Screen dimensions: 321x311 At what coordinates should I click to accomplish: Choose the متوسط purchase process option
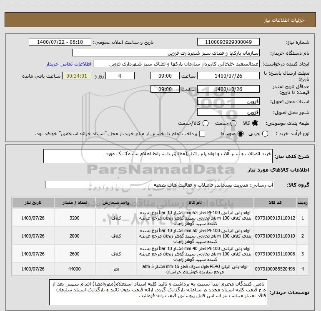click(241, 134)
